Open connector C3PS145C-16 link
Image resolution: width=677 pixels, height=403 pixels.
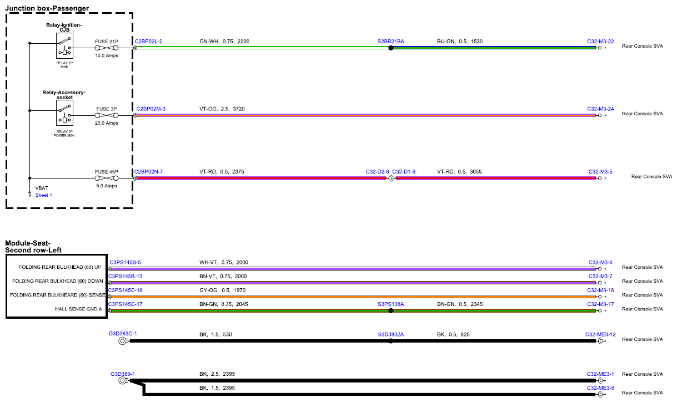pyautogui.click(x=125, y=290)
